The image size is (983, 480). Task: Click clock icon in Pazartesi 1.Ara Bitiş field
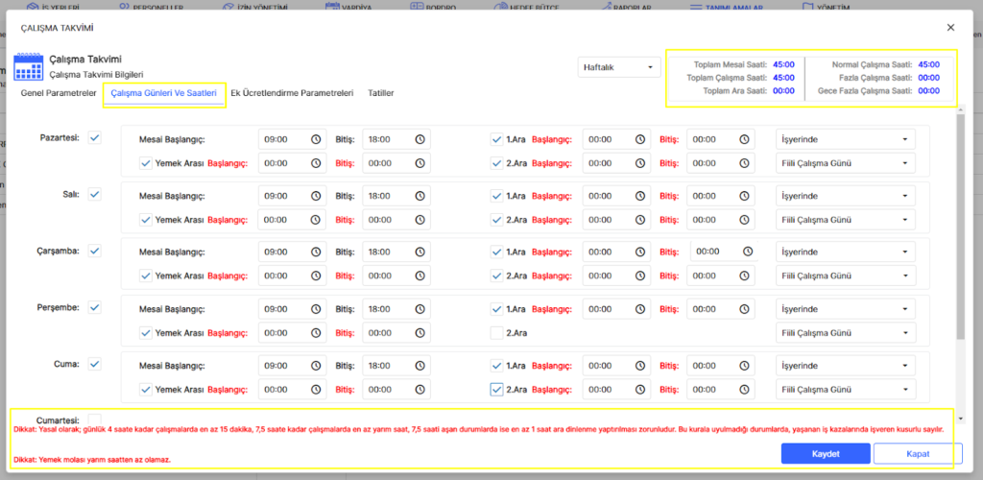point(744,139)
